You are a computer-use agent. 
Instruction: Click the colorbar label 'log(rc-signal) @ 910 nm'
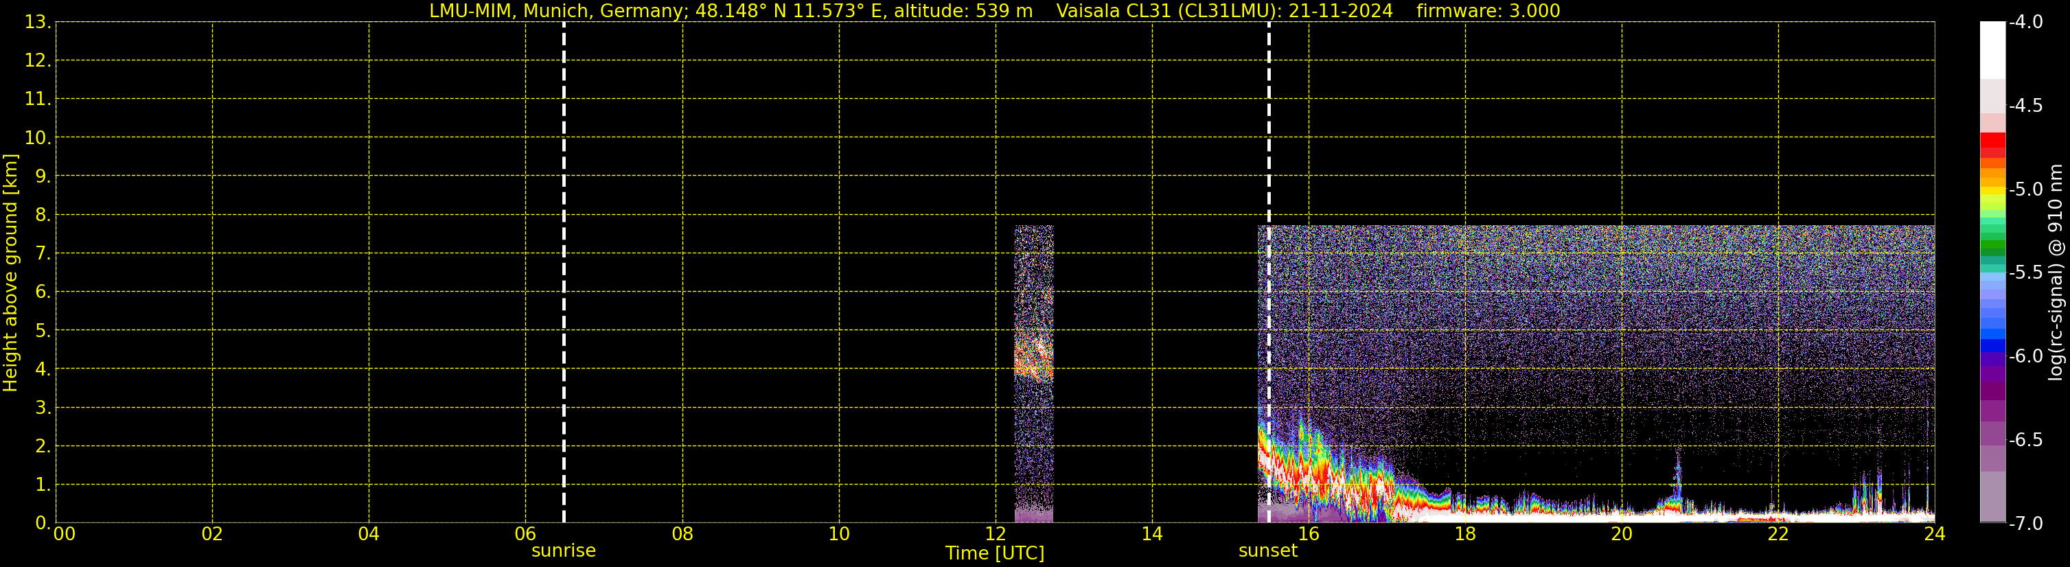point(2056,273)
